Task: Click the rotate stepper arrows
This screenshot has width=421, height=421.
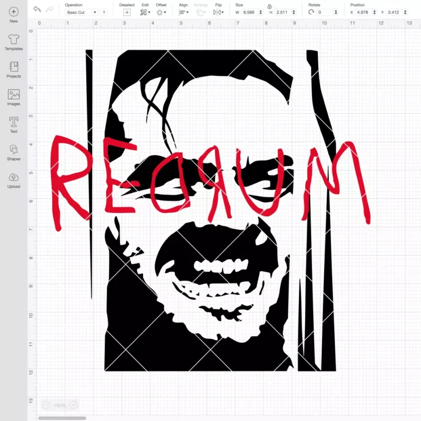Action: (x=336, y=12)
